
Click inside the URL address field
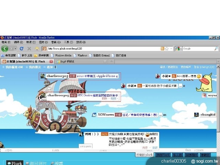click(103, 48)
